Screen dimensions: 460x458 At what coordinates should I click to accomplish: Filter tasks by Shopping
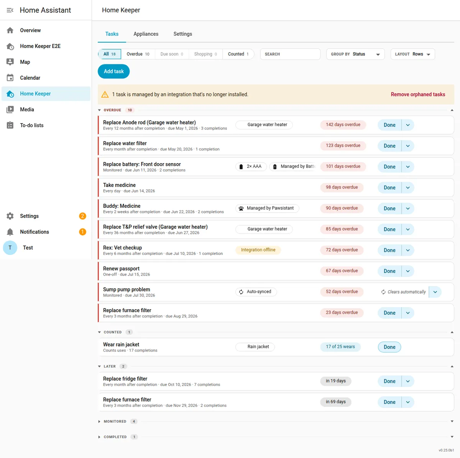(x=205, y=54)
